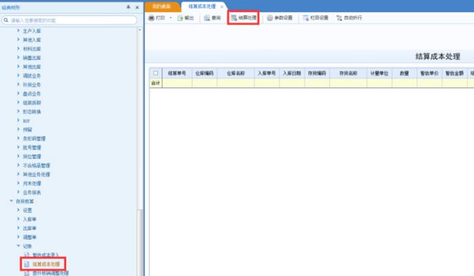Viewport: 474px width, 276px height.
Task: Click the 入库日期 column header
Action: coord(291,73)
